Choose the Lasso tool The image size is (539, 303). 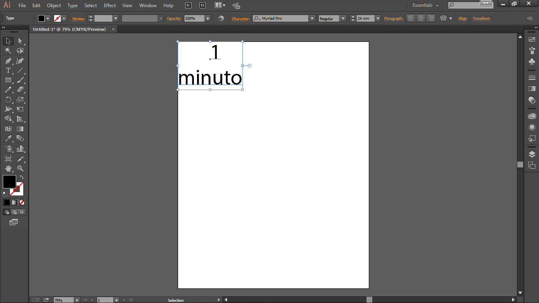pos(21,51)
